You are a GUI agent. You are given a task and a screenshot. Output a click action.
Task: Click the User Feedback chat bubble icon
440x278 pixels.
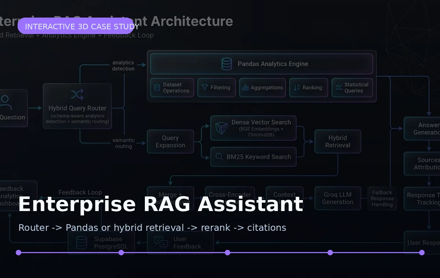161,243
